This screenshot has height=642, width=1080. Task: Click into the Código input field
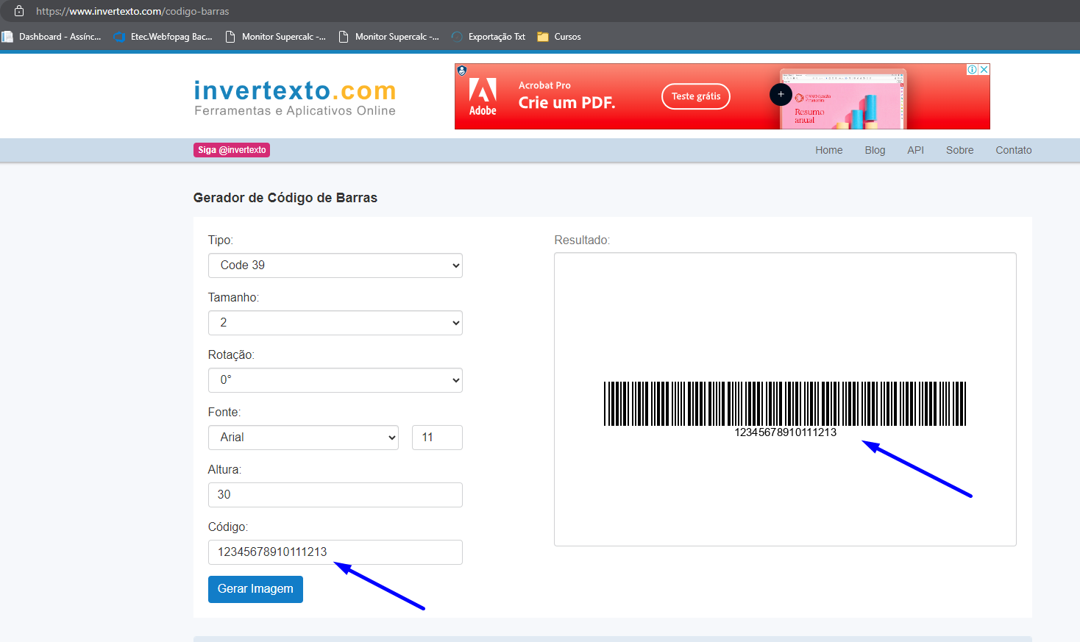click(x=335, y=552)
